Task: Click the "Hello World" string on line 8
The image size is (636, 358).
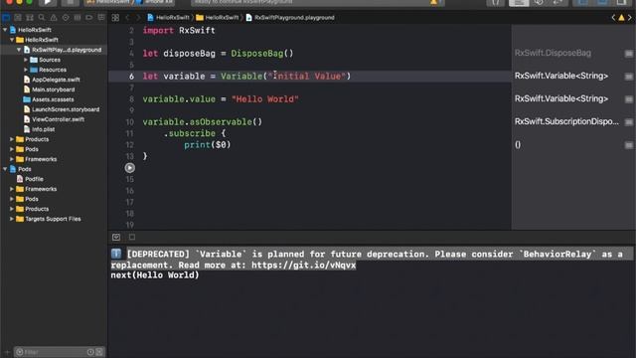Action: tap(265, 99)
